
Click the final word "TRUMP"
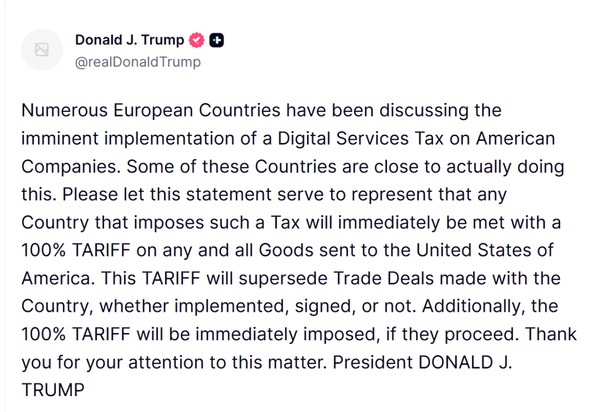click(x=53, y=390)
